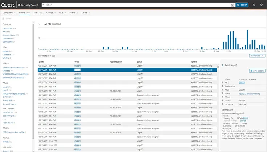Click Show 17 more link
Image resolution: width=267 pixels, height=152 pixels.
pos(9,104)
